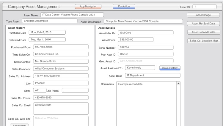The height and width of the screenshot is (126, 223).
Task: Edit the Asset Price field
Action: pyautogui.click(x=136, y=39)
